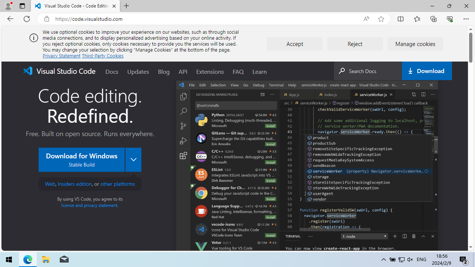
Task: Go to the Blog page
Action: (x=164, y=72)
